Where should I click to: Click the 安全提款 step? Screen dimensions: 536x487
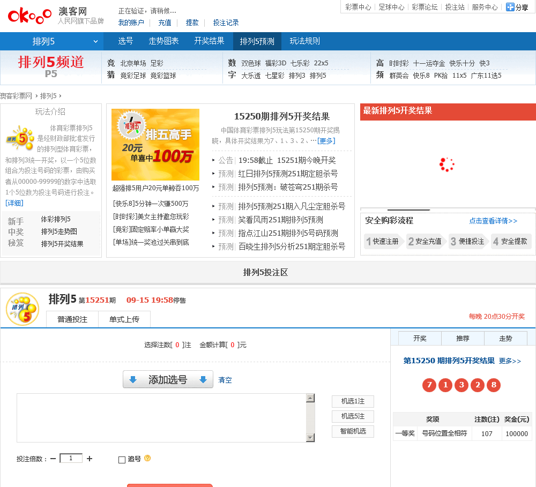click(x=510, y=241)
